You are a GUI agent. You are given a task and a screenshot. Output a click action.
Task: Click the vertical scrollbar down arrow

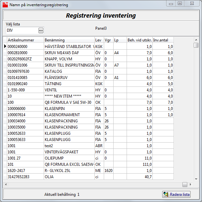click(x=196, y=179)
